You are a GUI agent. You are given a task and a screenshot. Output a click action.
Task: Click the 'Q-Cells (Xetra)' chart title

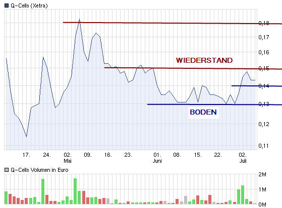click(x=29, y=6)
